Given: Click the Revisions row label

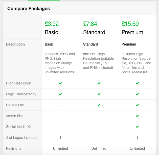Looking at the screenshot, I should pos(14,148).
